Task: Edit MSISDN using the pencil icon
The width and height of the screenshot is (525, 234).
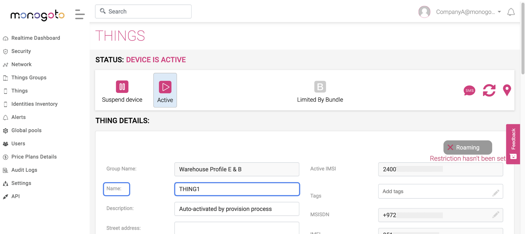Action: 496,215
